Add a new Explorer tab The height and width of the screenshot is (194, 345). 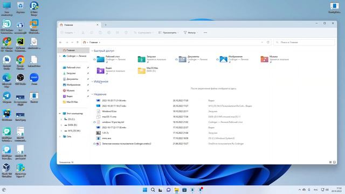pos(106,25)
